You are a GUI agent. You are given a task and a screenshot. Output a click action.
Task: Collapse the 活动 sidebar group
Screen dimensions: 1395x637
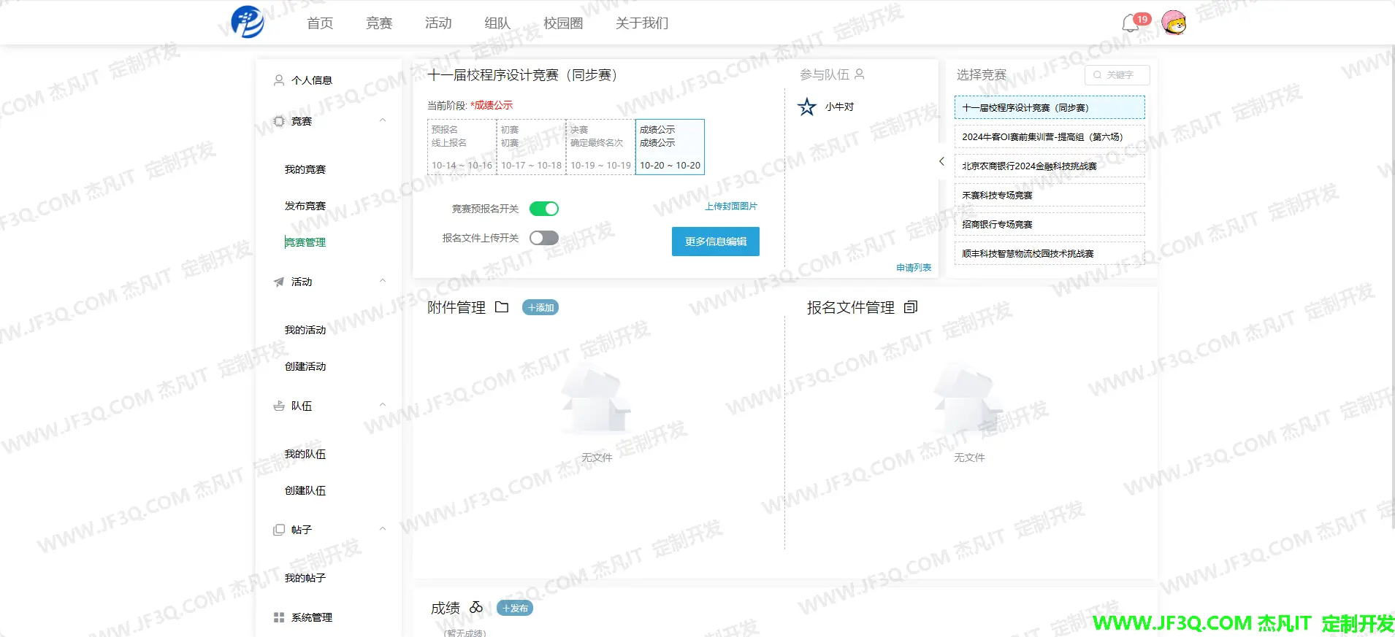[x=383, y=282]
